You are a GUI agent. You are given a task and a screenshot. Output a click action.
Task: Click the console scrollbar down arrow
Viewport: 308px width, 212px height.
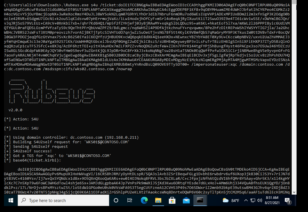pos(294,192)
